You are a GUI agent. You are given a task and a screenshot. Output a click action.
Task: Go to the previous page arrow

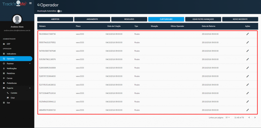point(249,118)
